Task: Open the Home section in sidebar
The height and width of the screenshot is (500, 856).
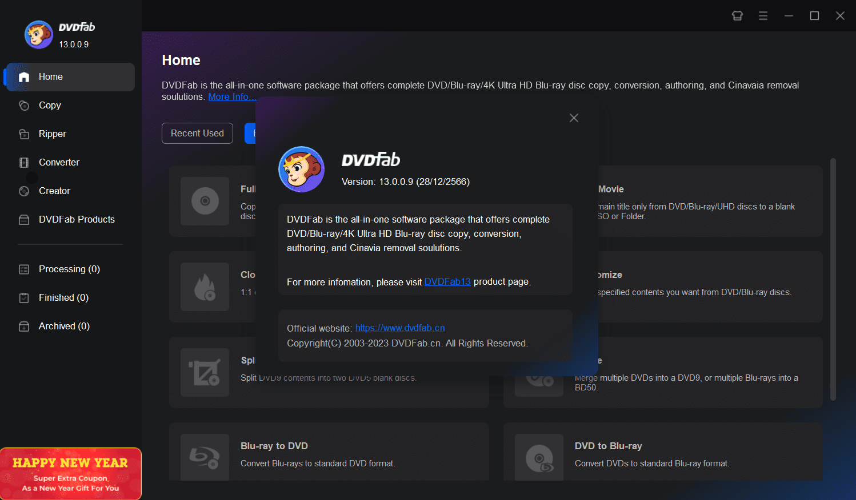Action: (70, 77)
